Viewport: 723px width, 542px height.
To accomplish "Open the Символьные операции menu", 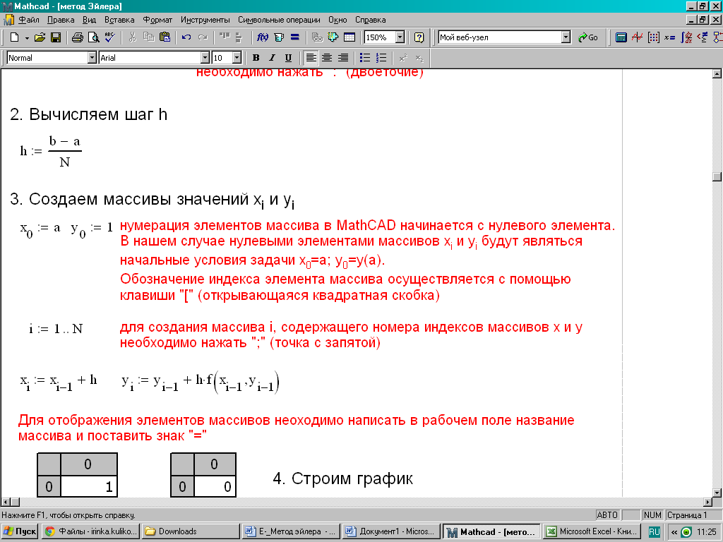I will tap(279, 20).
